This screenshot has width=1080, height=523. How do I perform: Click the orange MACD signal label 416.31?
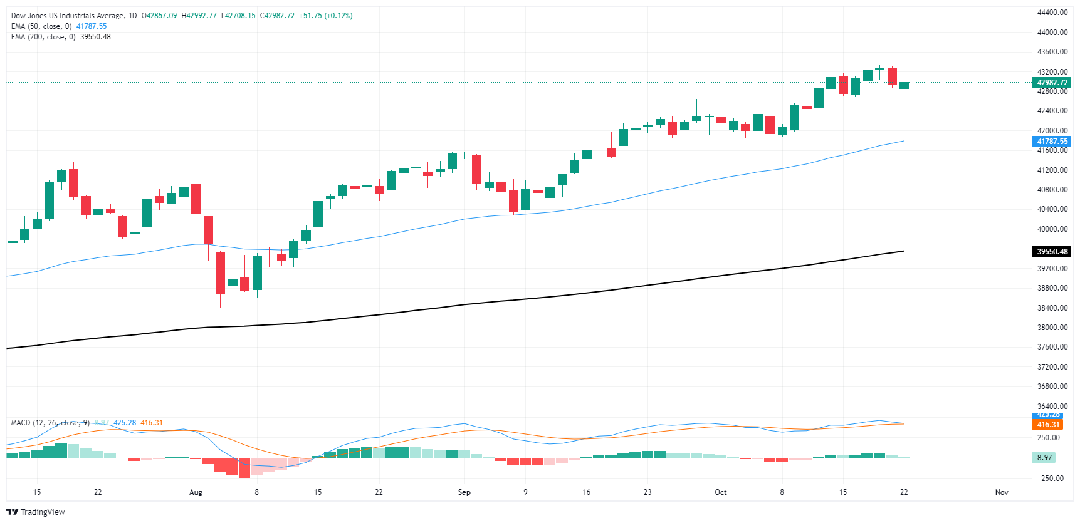tap(1048, 425)
